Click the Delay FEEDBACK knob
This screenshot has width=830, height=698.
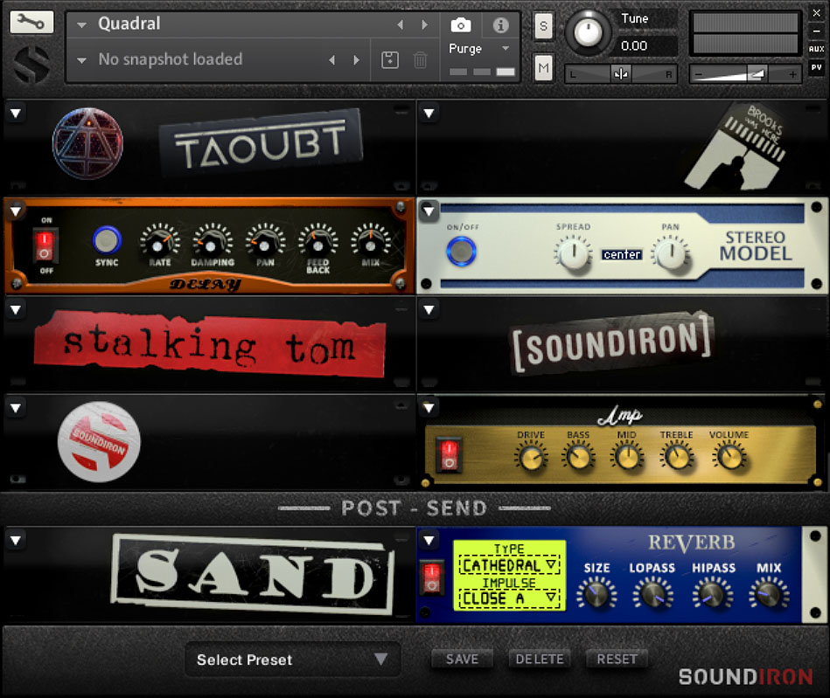pos(317,244)
